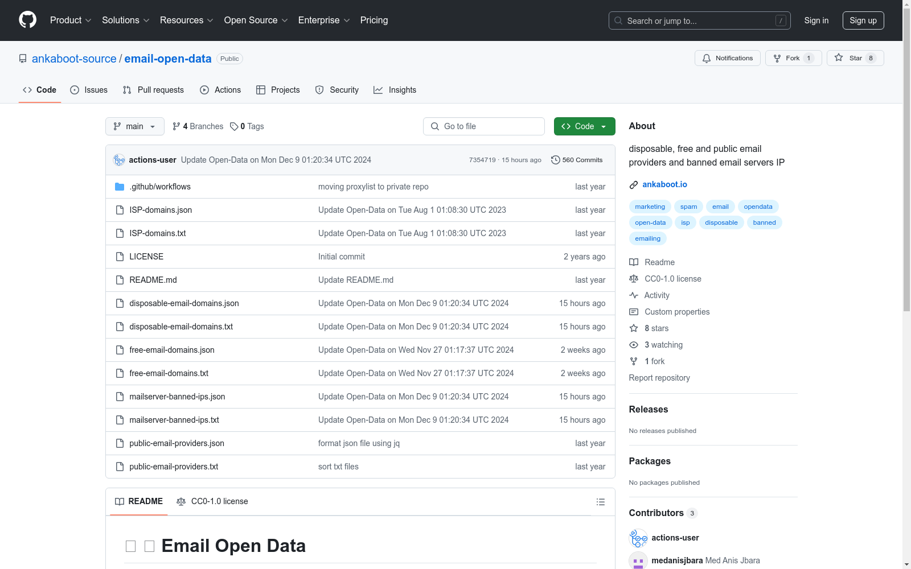The width and height of the screenshot is (911, 569).
Task: Click the file icon for LICENSE
Action: click(120, 257)
